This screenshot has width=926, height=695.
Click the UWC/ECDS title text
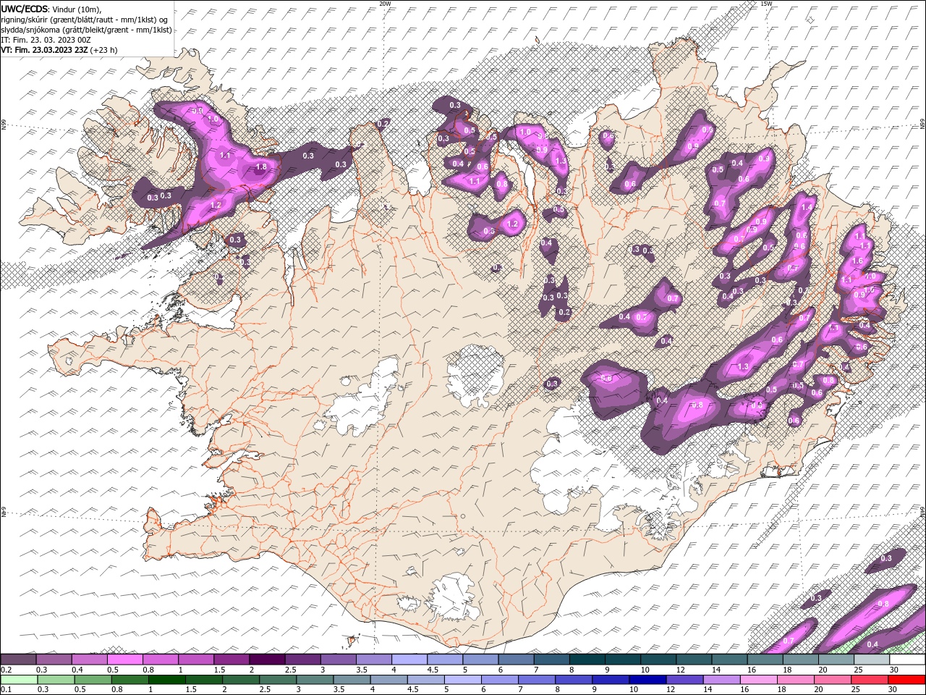click(25, 9)
